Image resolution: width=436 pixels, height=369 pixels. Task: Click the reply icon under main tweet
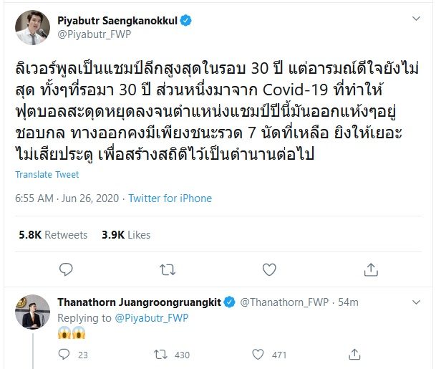pyautogui.click(x=66, y=269)
